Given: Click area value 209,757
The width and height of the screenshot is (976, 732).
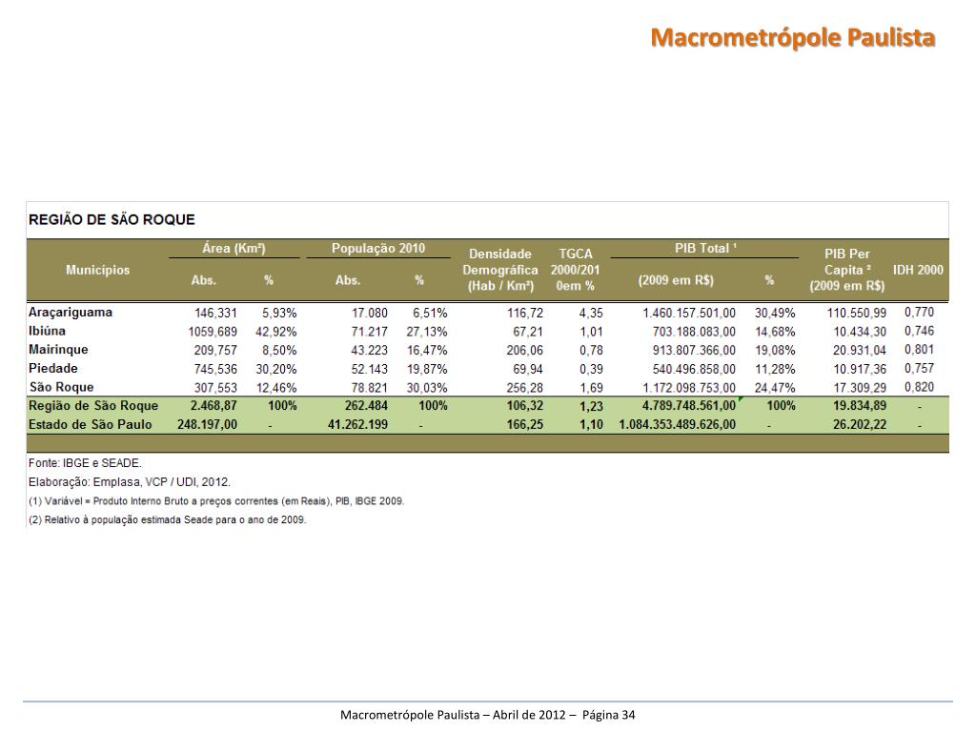Looking at the screenshot, I should coord(215,351).
